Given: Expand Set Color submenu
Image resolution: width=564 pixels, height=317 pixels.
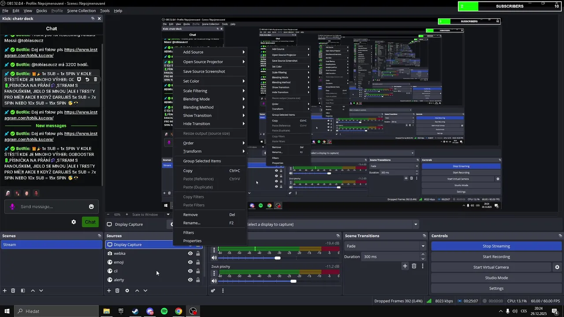Looking at the screenshot, I should 210,81.
